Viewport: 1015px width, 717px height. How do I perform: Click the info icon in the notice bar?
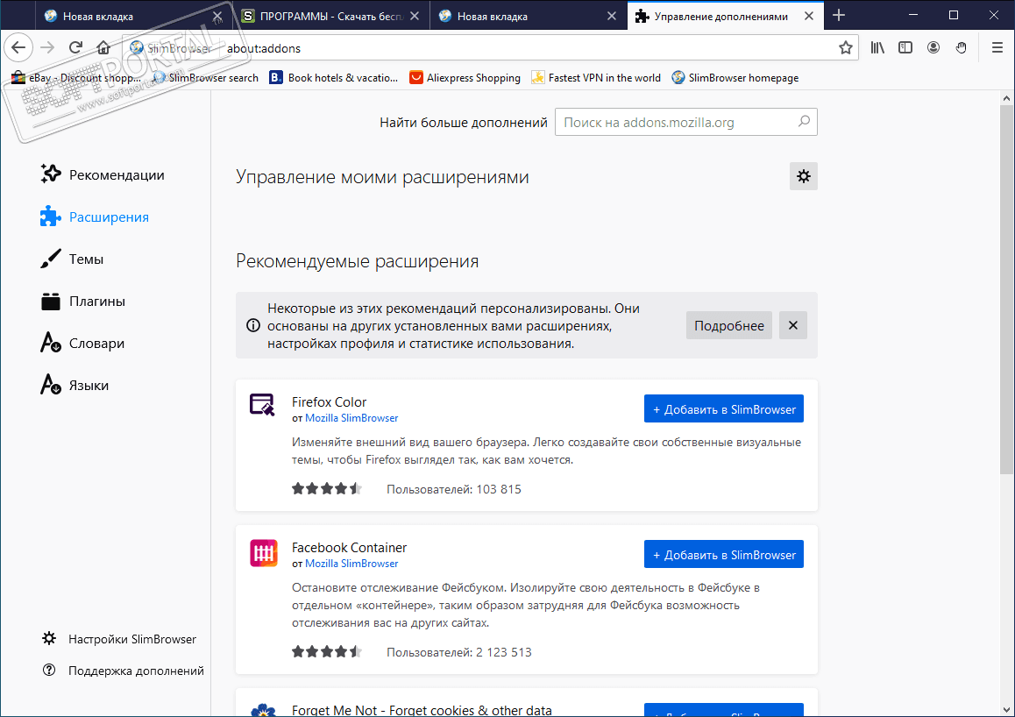(x=254, y=325)
